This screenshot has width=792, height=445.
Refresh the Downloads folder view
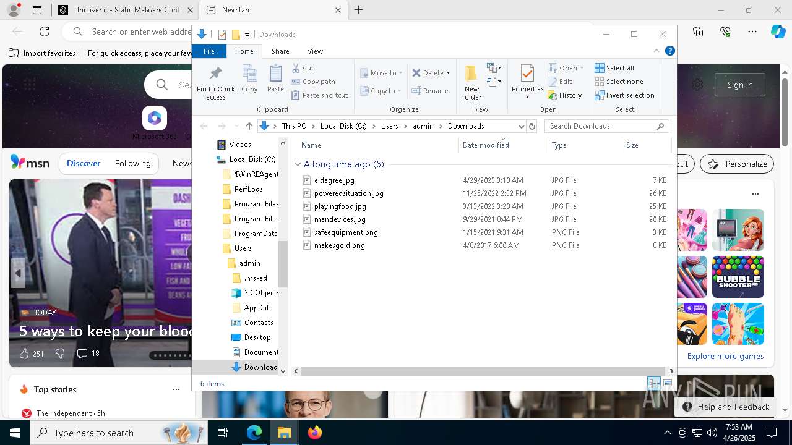click(x=532, y=126)
